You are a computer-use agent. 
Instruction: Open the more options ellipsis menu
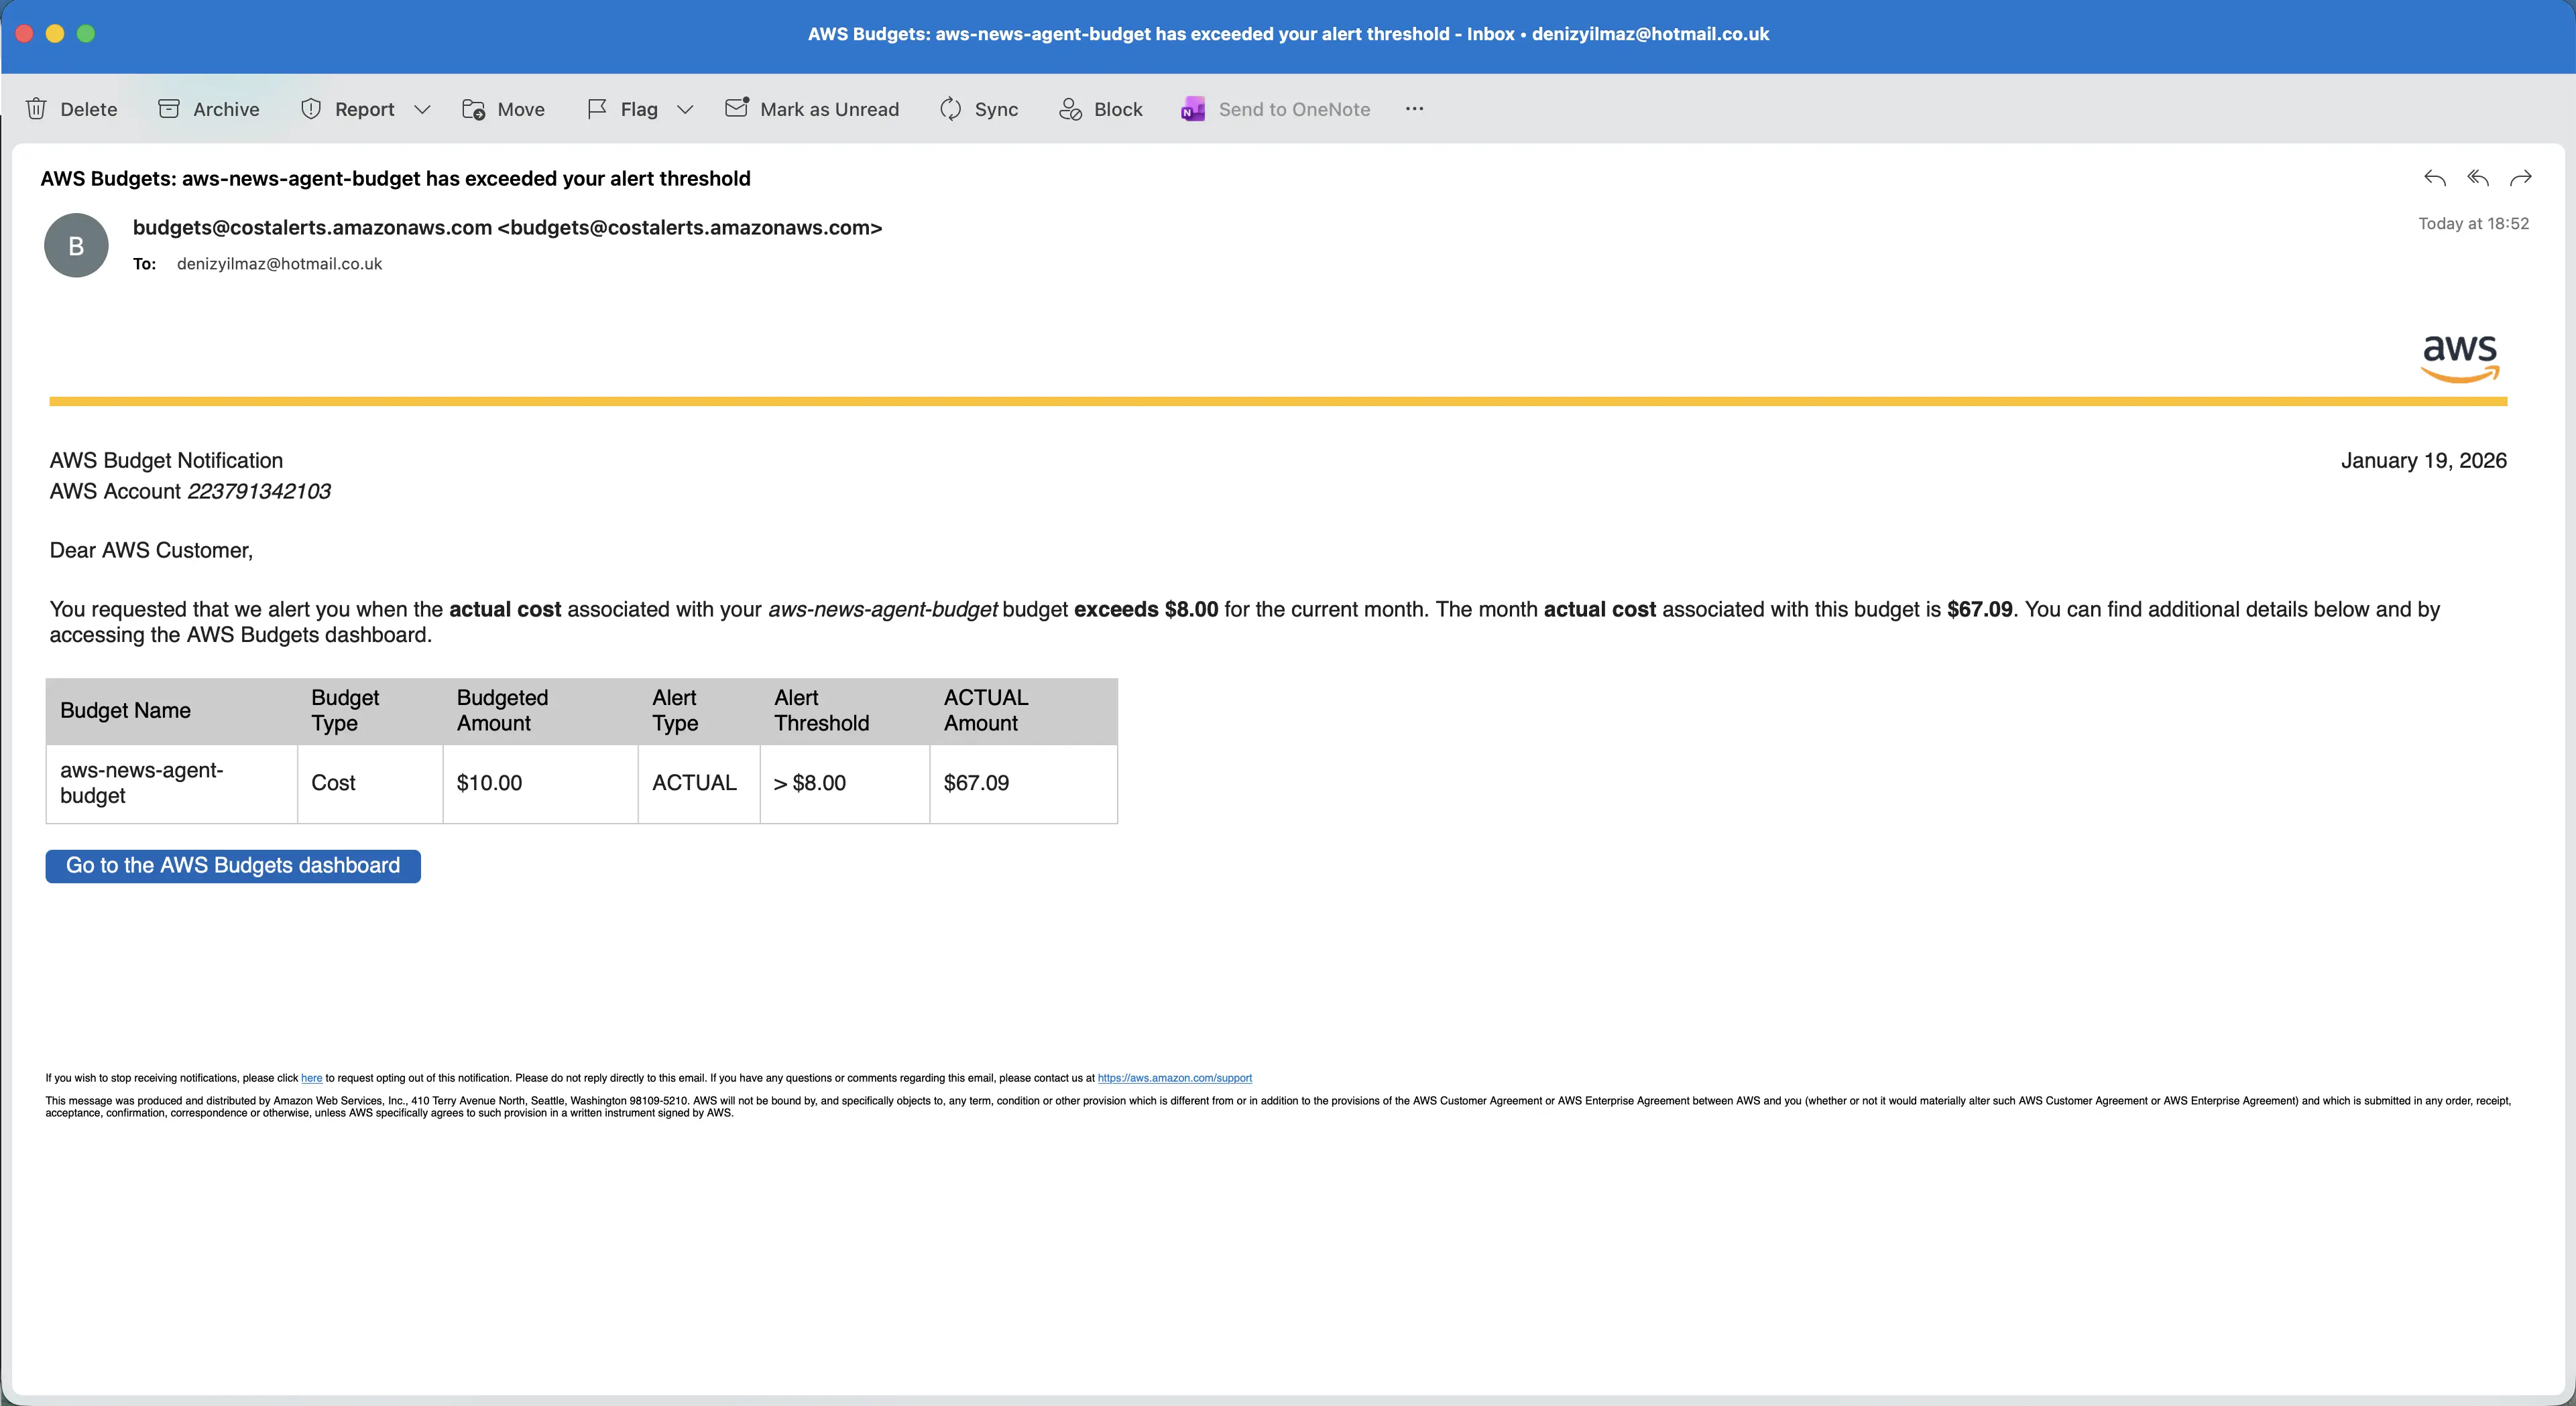pyautogui.click(x=1414, y=109)
